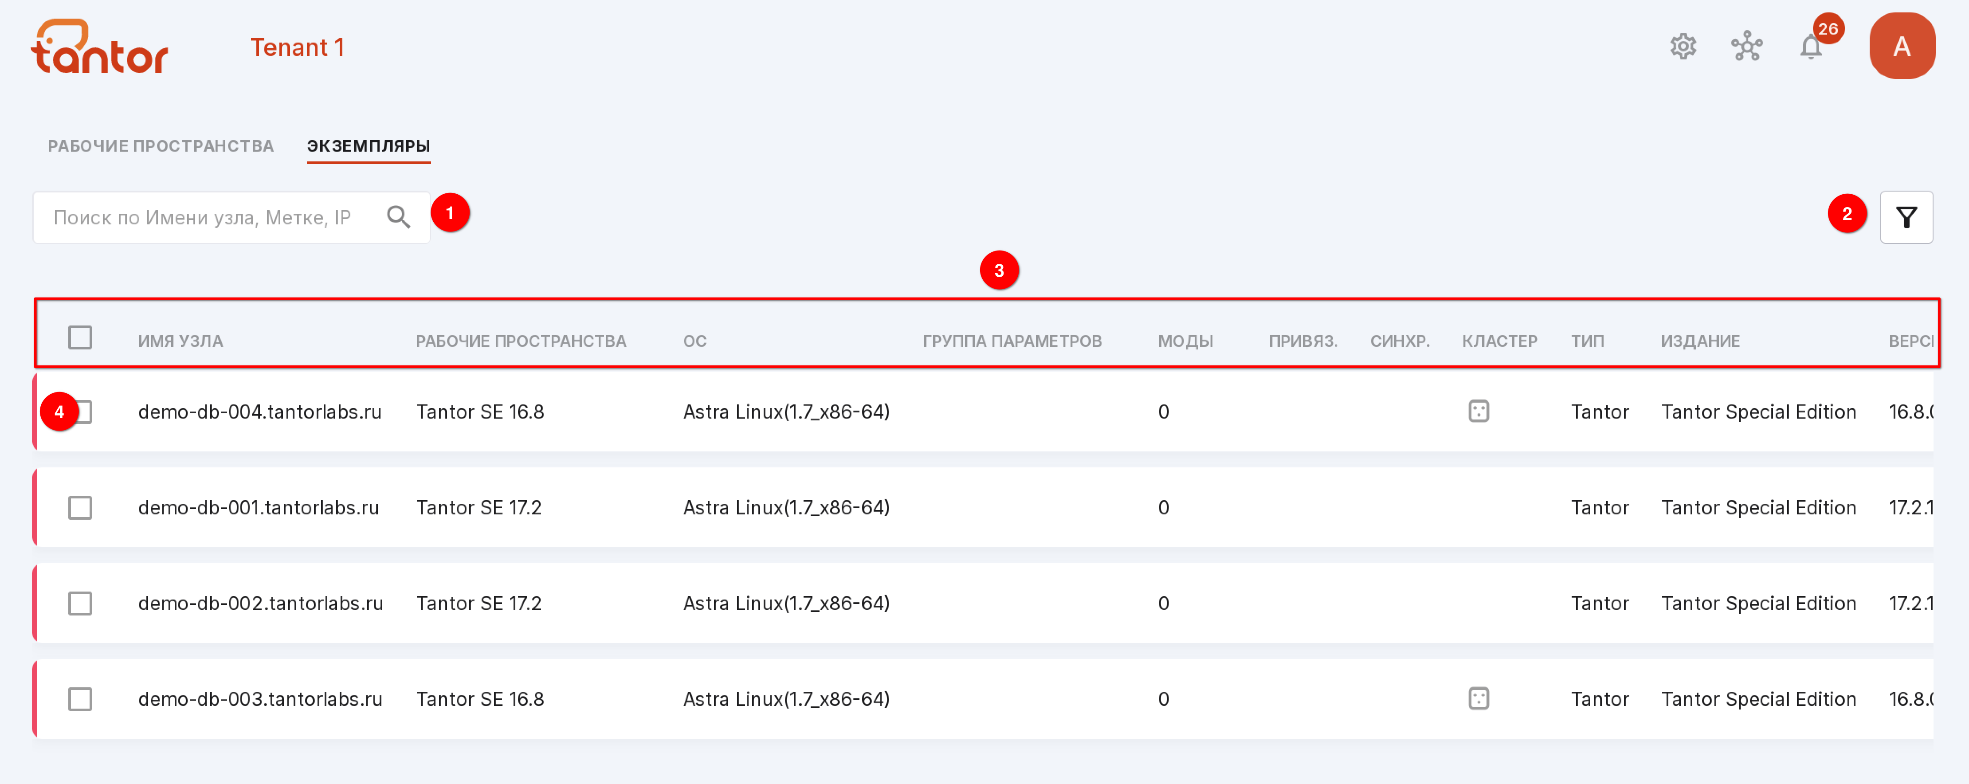1969x784 pixels.
Task: Sort by КЛАСТЕР column header
Action: [1500, 341]
